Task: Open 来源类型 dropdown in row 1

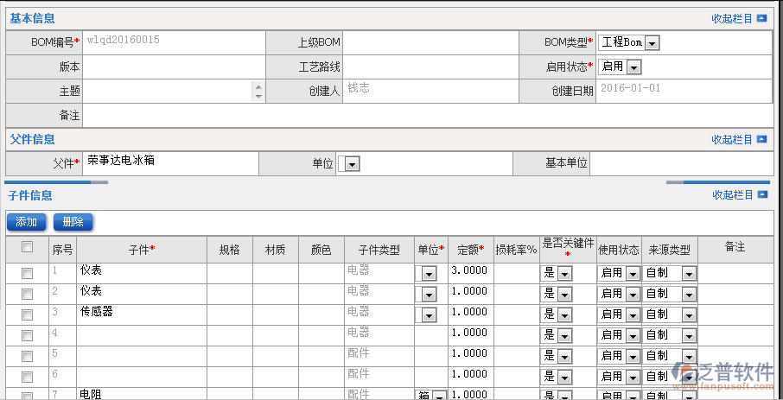Action: pos(688,273)
